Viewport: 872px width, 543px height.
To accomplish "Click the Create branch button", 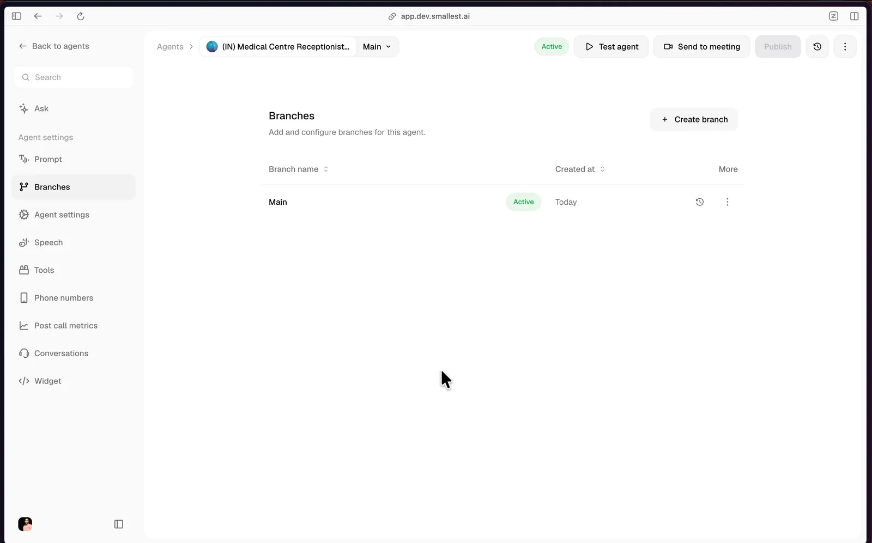I will coord(694,119).
